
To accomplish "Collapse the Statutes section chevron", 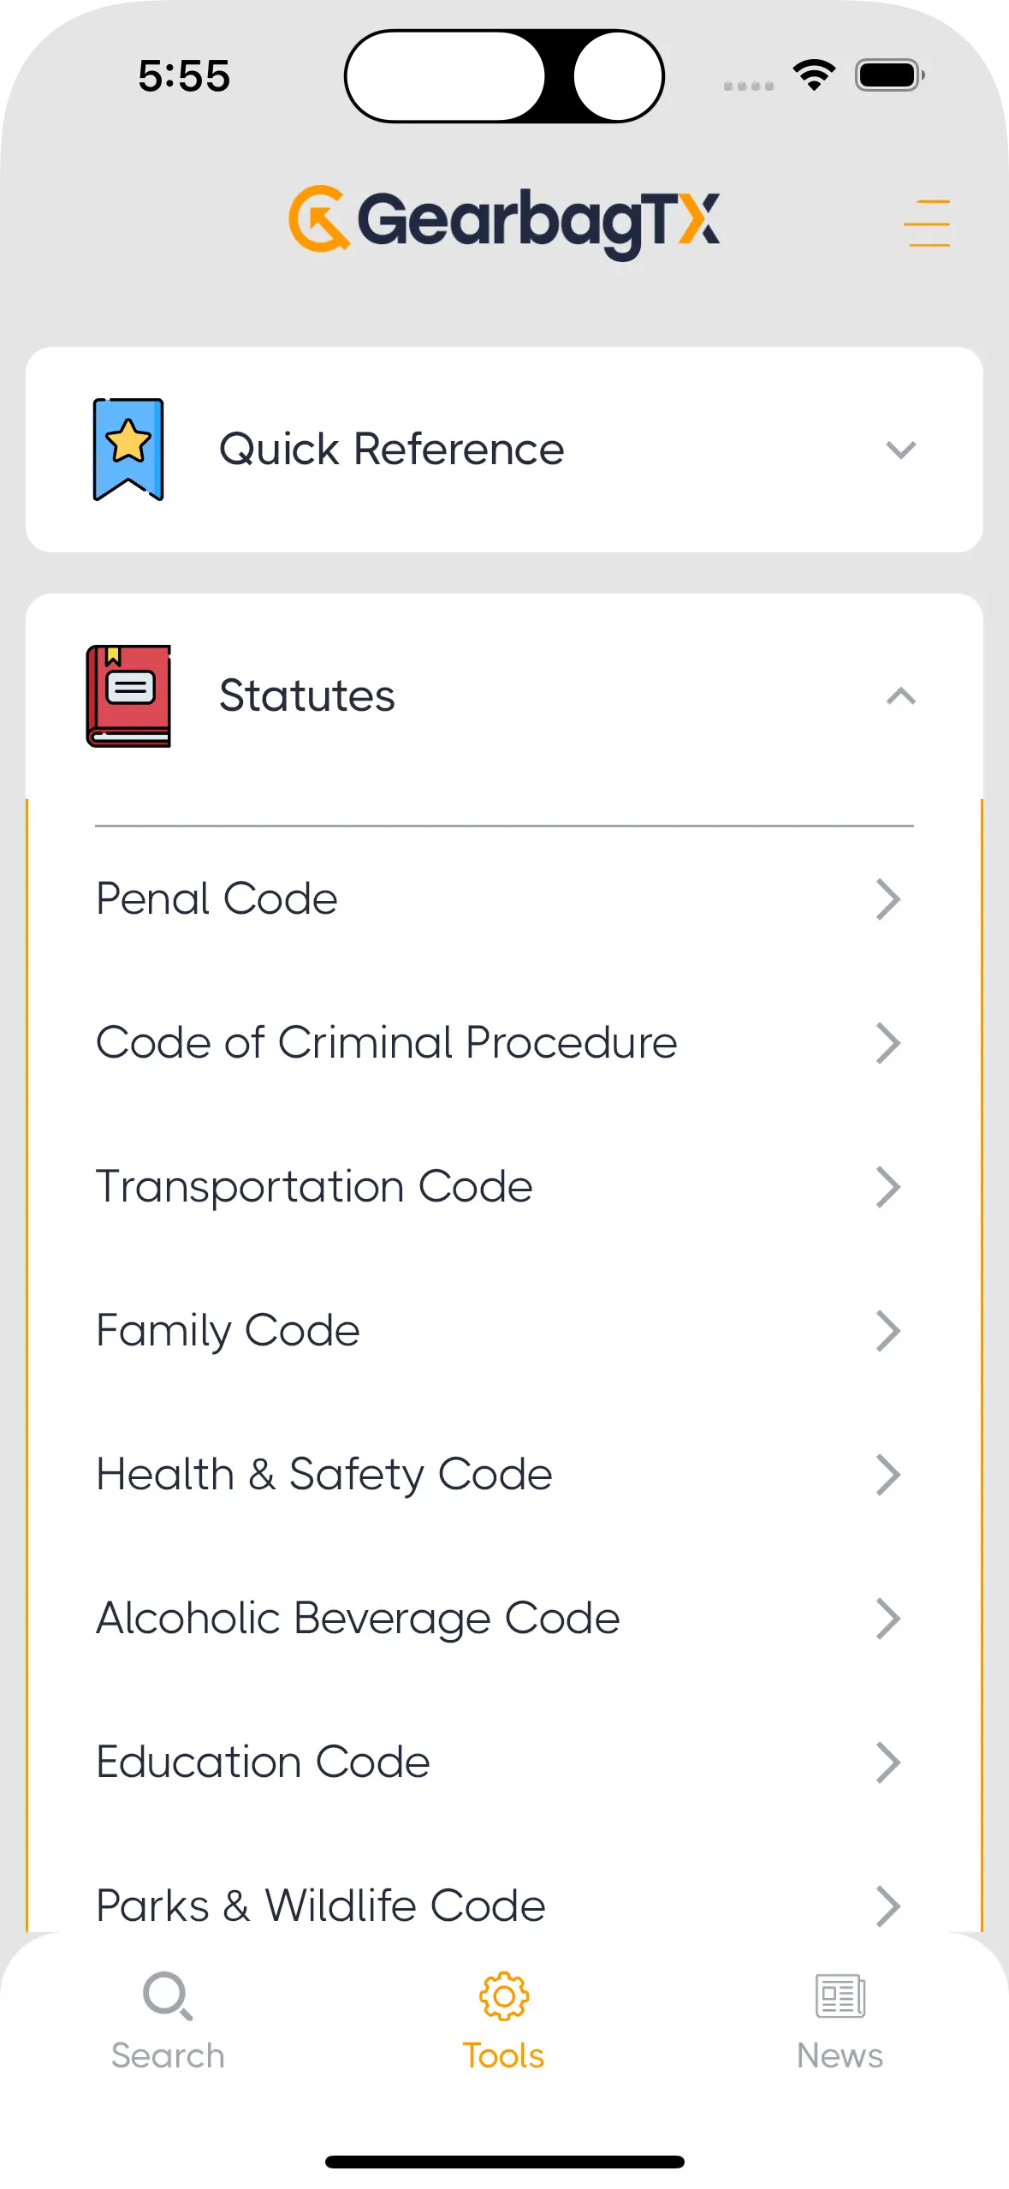I will click(x=900, y=696).
